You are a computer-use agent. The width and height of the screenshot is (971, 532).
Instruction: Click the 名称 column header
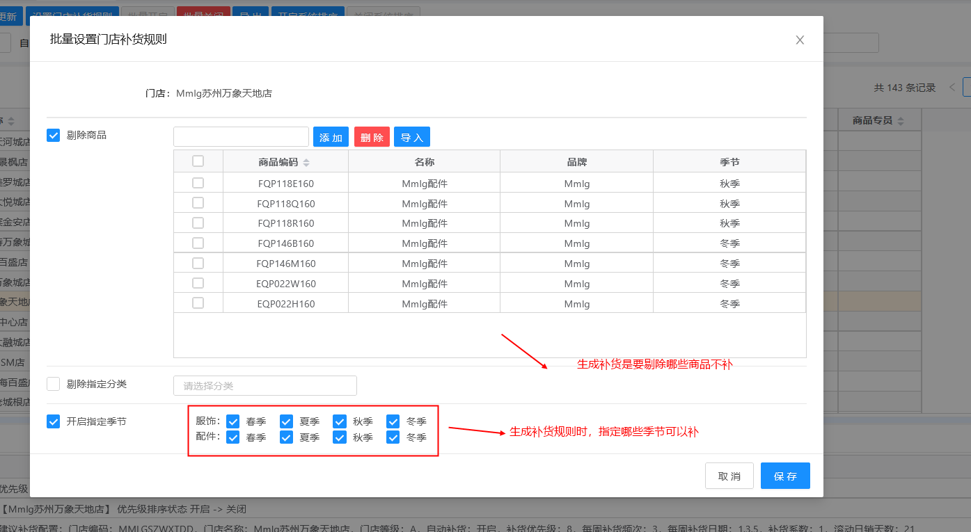pyautogui.click(x=424, y=162)
